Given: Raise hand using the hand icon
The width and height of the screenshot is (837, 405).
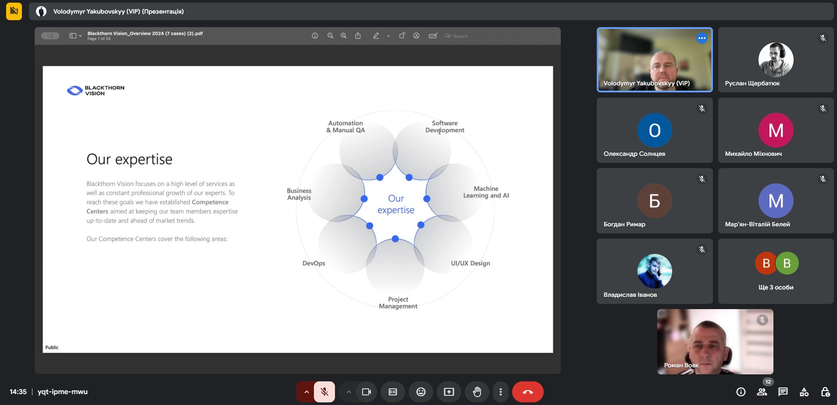Looking at the screenshot, I should (x=477, y=392).
